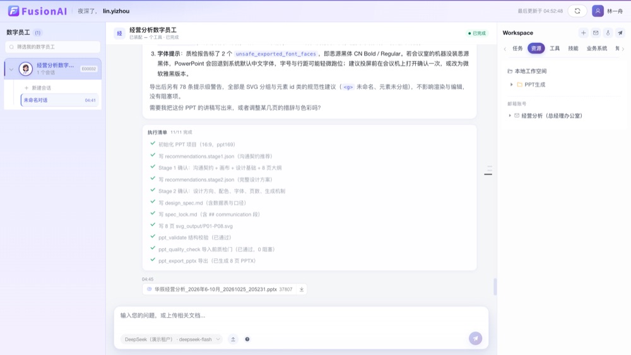This screenshot has width=631, height=355.
Task: Click the 执行清单 11/11 完成 heading
Action: (x=170, y=132)
